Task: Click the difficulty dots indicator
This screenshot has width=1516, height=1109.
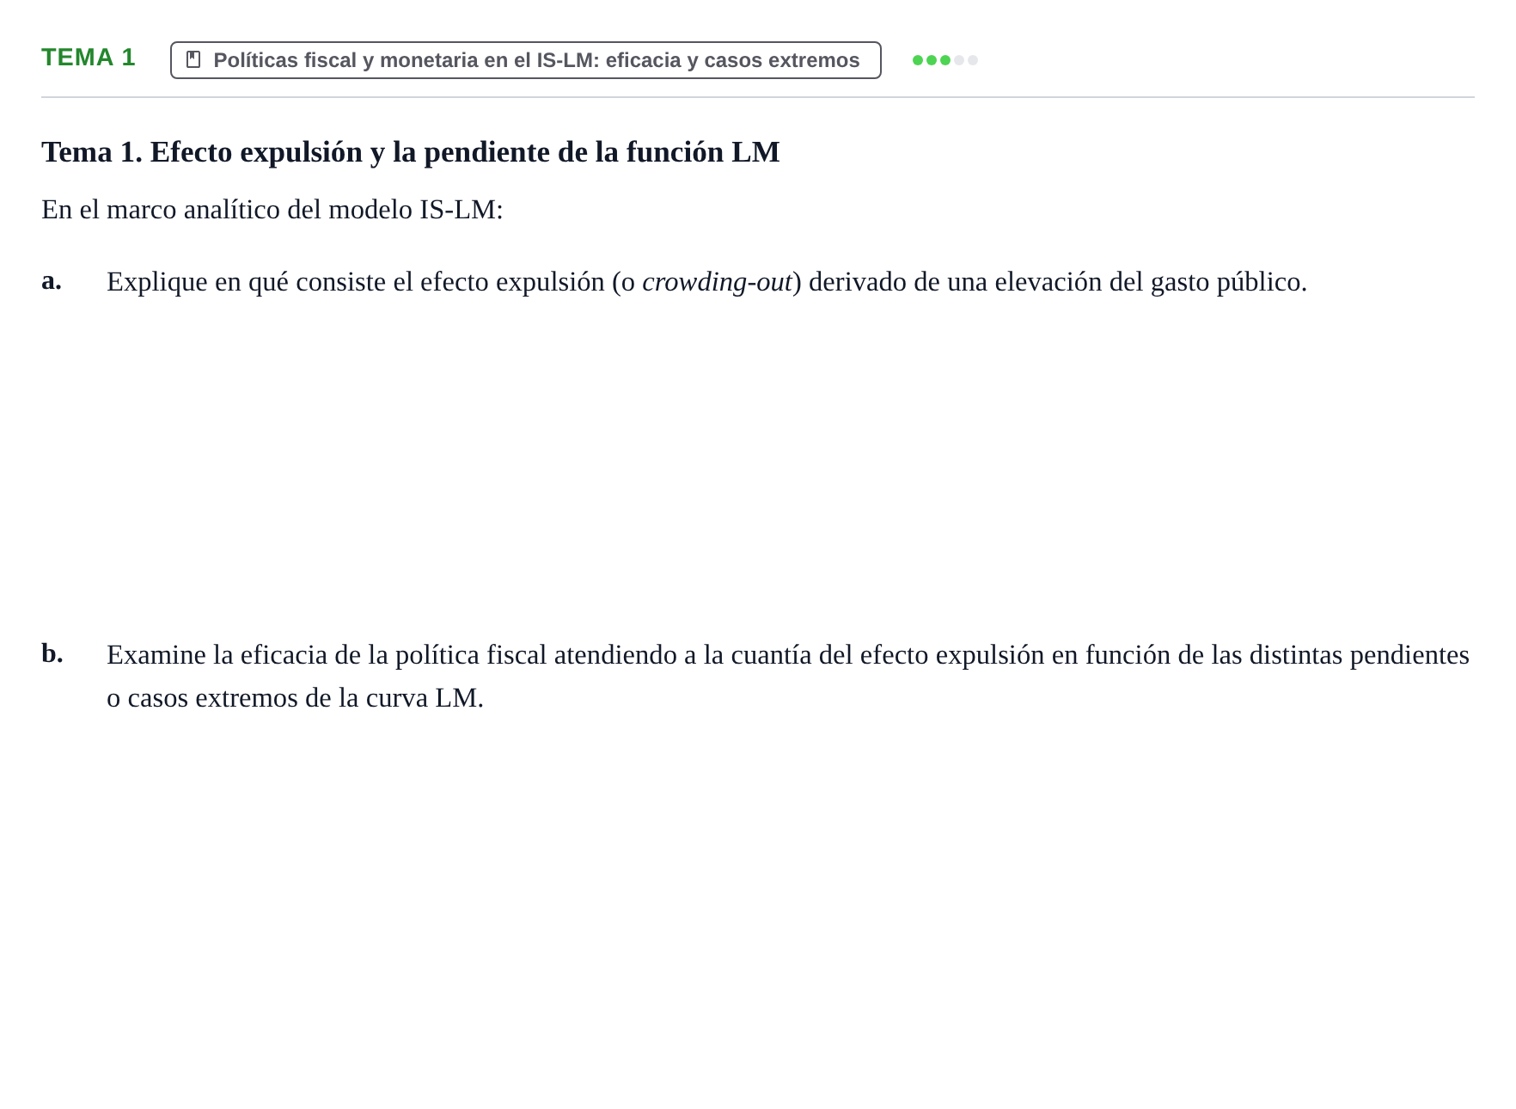Action: tap(944, 60)
